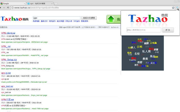
Task: Open the vpn_tool.rar result
Action: click(7, 86)
